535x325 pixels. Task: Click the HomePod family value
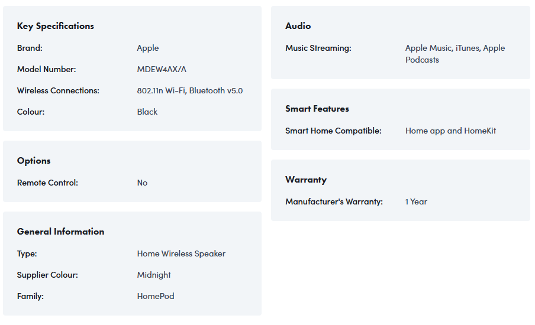156,296
